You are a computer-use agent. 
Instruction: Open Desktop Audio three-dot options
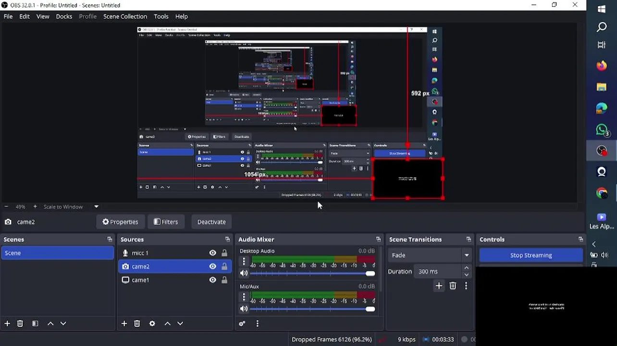[x=244, y=261]
